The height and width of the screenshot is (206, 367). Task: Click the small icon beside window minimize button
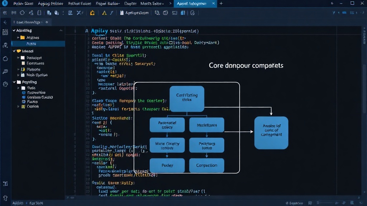coord(332,3)
